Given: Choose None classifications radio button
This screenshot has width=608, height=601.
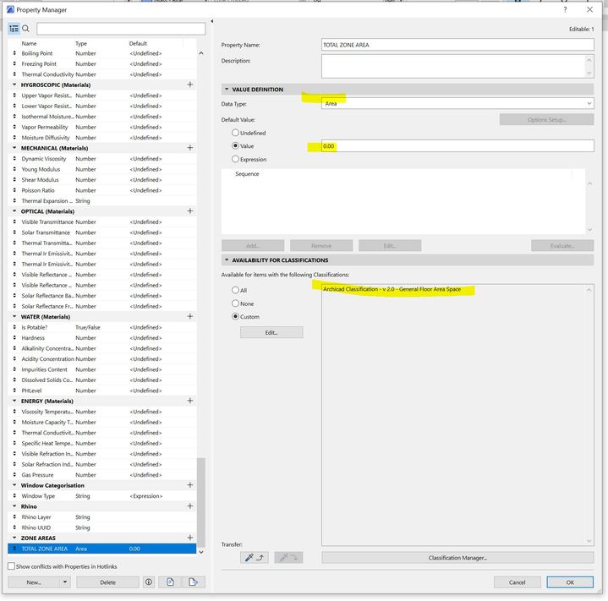Looking at the screenshot, I should tap(235, 303).
